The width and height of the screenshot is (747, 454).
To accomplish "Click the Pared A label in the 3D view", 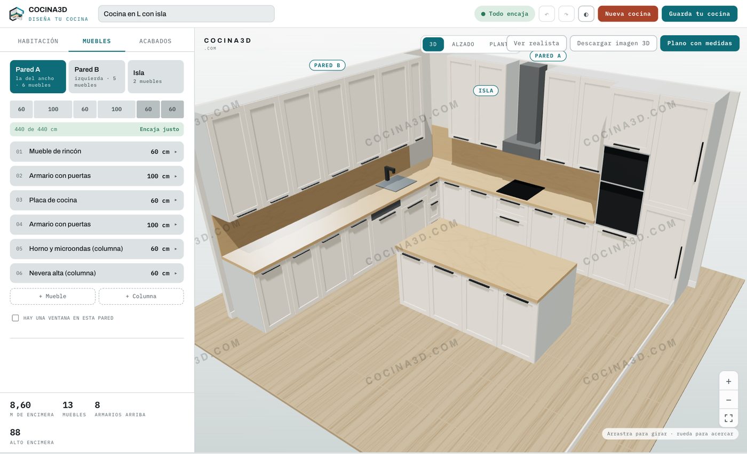I will pos(548,55).
